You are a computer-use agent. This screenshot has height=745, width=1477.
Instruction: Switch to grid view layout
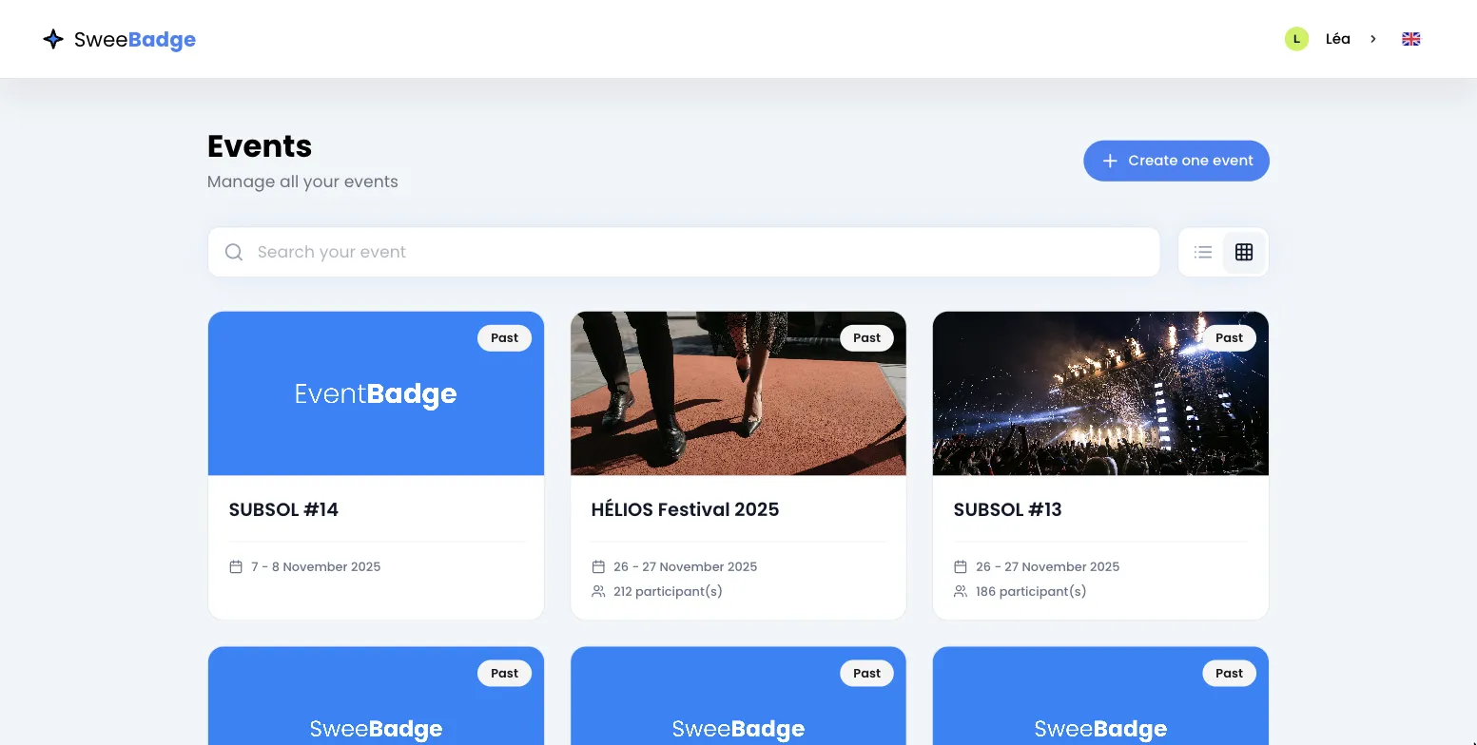click(x=1244, y=252)
